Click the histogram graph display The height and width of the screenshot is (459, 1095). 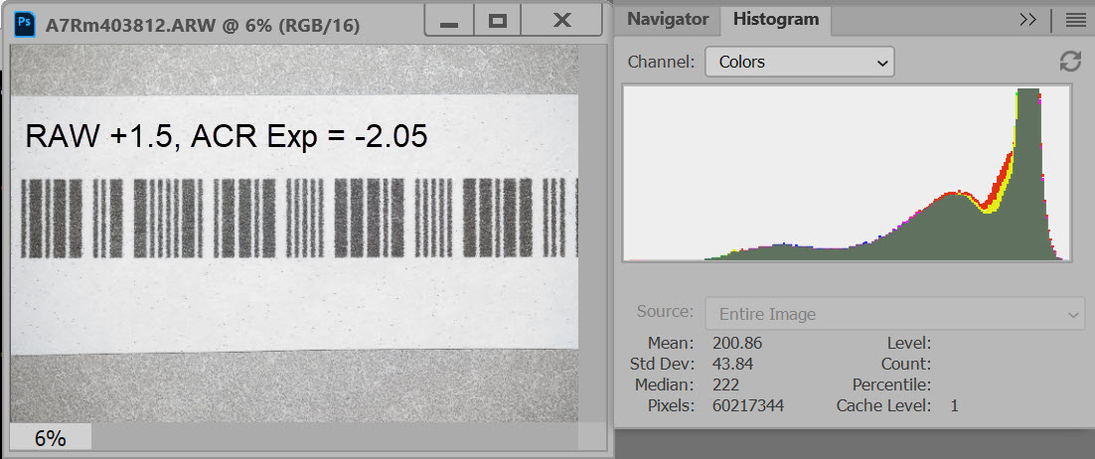click(x=847, y=173)
